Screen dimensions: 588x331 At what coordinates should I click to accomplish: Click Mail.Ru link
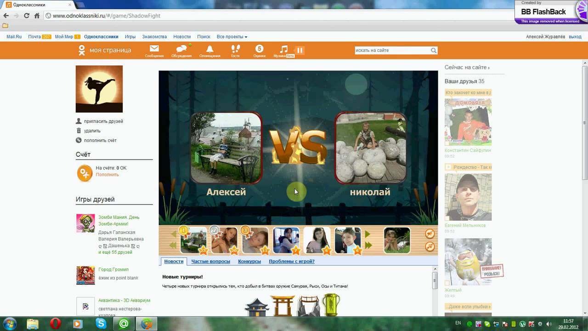pyautogui.click(x=14, y=37)
